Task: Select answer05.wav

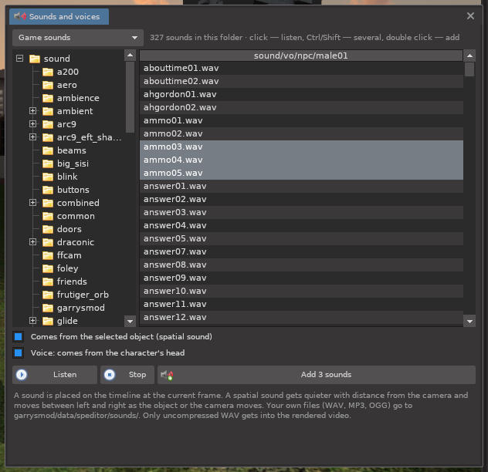Action: point(301,238)
